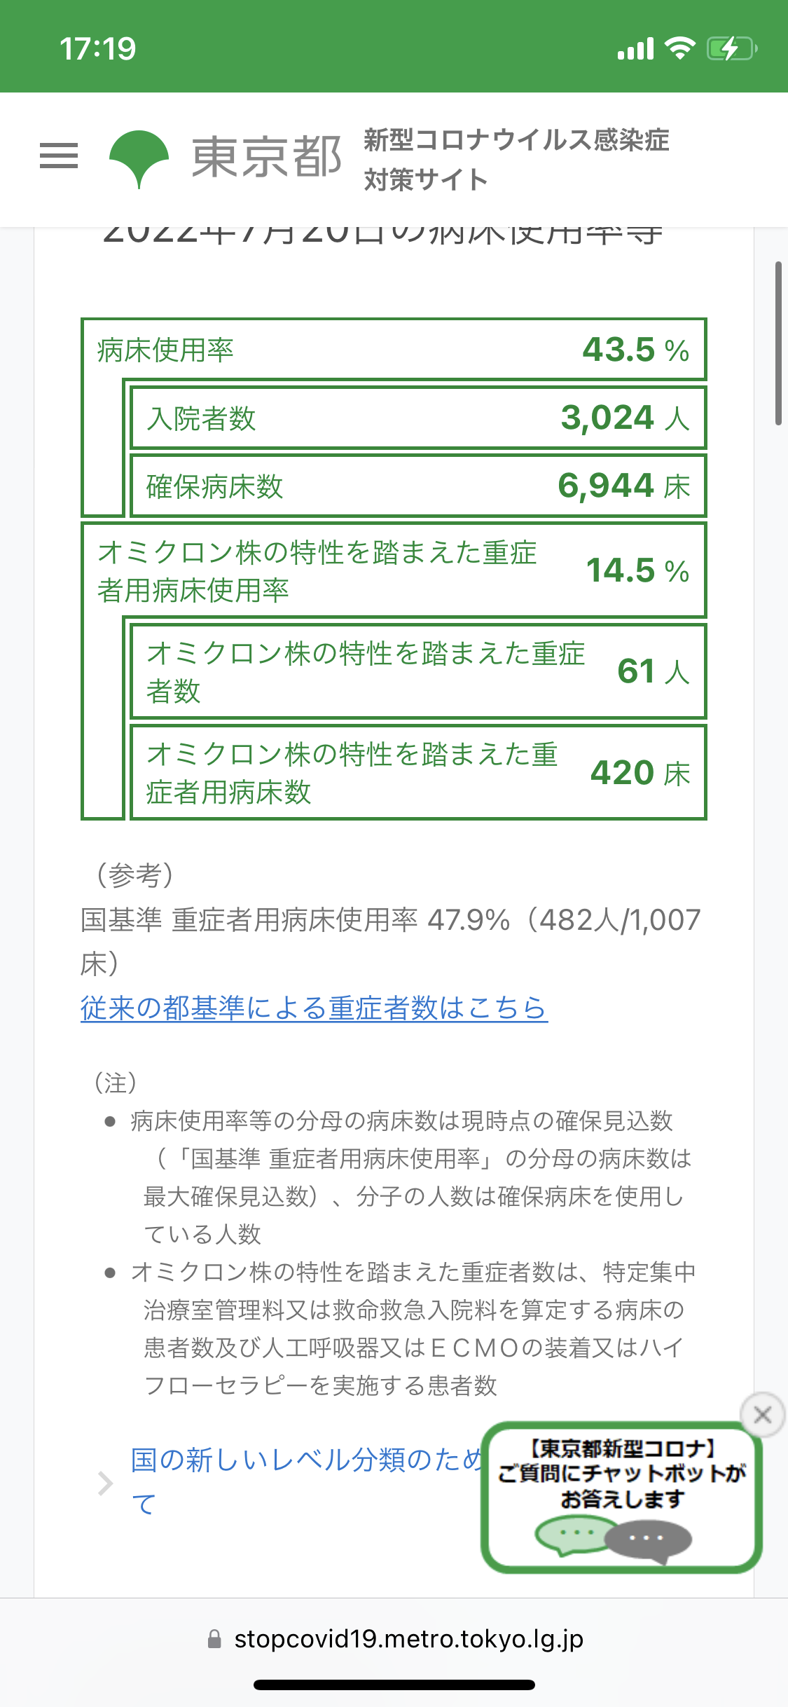This screenshot has width=788, height=1707.
Task: Open the Tokyo COVID chatbot banner
Action: pyautogui.click(x=621, y=1497)
